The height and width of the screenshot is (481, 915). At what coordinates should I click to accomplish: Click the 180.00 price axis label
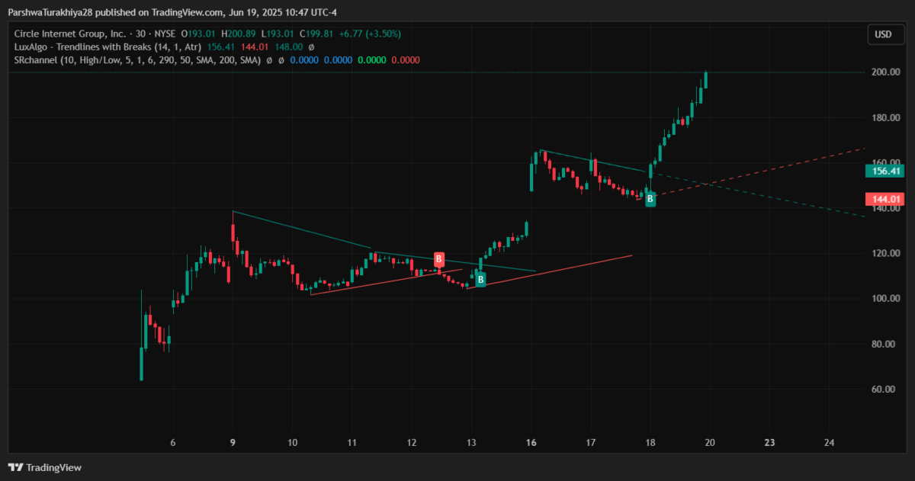pyautogui.click(x=884, y=118)
